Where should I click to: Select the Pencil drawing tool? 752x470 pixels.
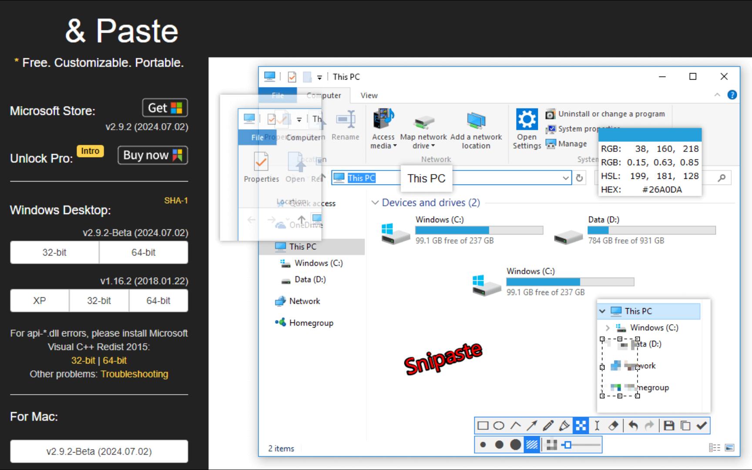548,426
